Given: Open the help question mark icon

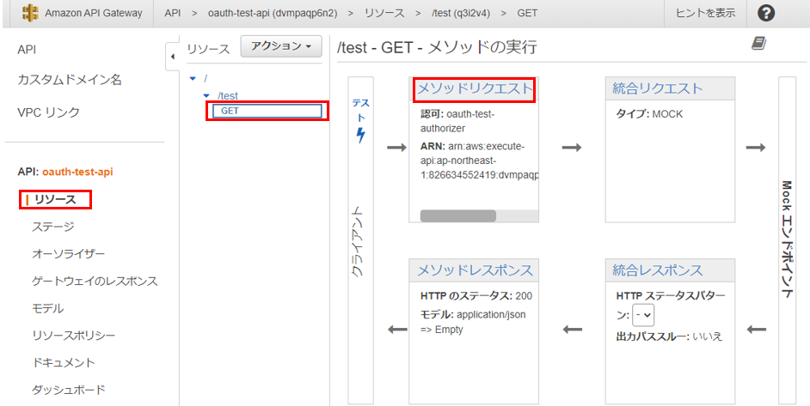Looking at the screenshot, I should tap(766, 14).
